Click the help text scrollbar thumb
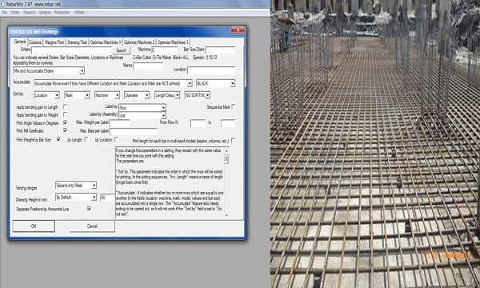The height and width of the screenshot is (288, 480). point(226,159)
